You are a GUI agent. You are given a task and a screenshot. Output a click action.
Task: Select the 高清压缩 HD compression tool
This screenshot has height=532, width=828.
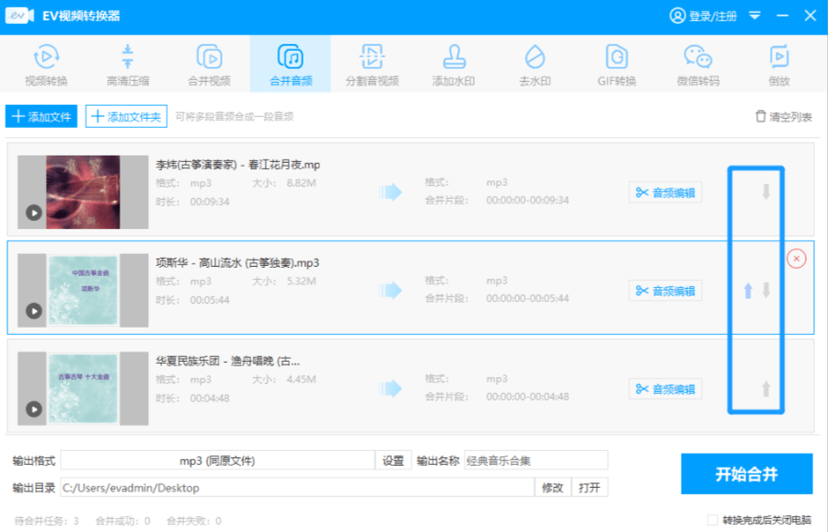[127, 63]
